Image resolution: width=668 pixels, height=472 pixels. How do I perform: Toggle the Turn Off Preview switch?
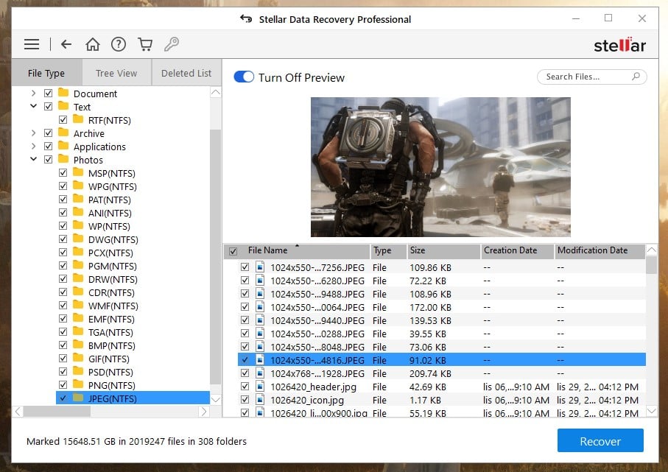click(244, 77)
